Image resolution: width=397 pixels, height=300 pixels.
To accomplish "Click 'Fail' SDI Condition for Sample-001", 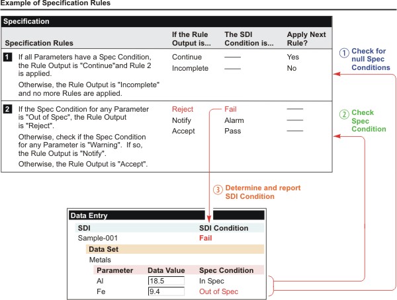I will tap(205, 238).
